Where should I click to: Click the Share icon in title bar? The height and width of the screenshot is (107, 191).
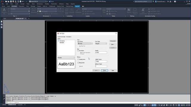click(50, 1)
